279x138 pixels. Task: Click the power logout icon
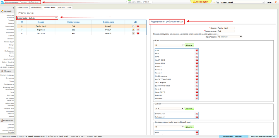pos(276,2)
